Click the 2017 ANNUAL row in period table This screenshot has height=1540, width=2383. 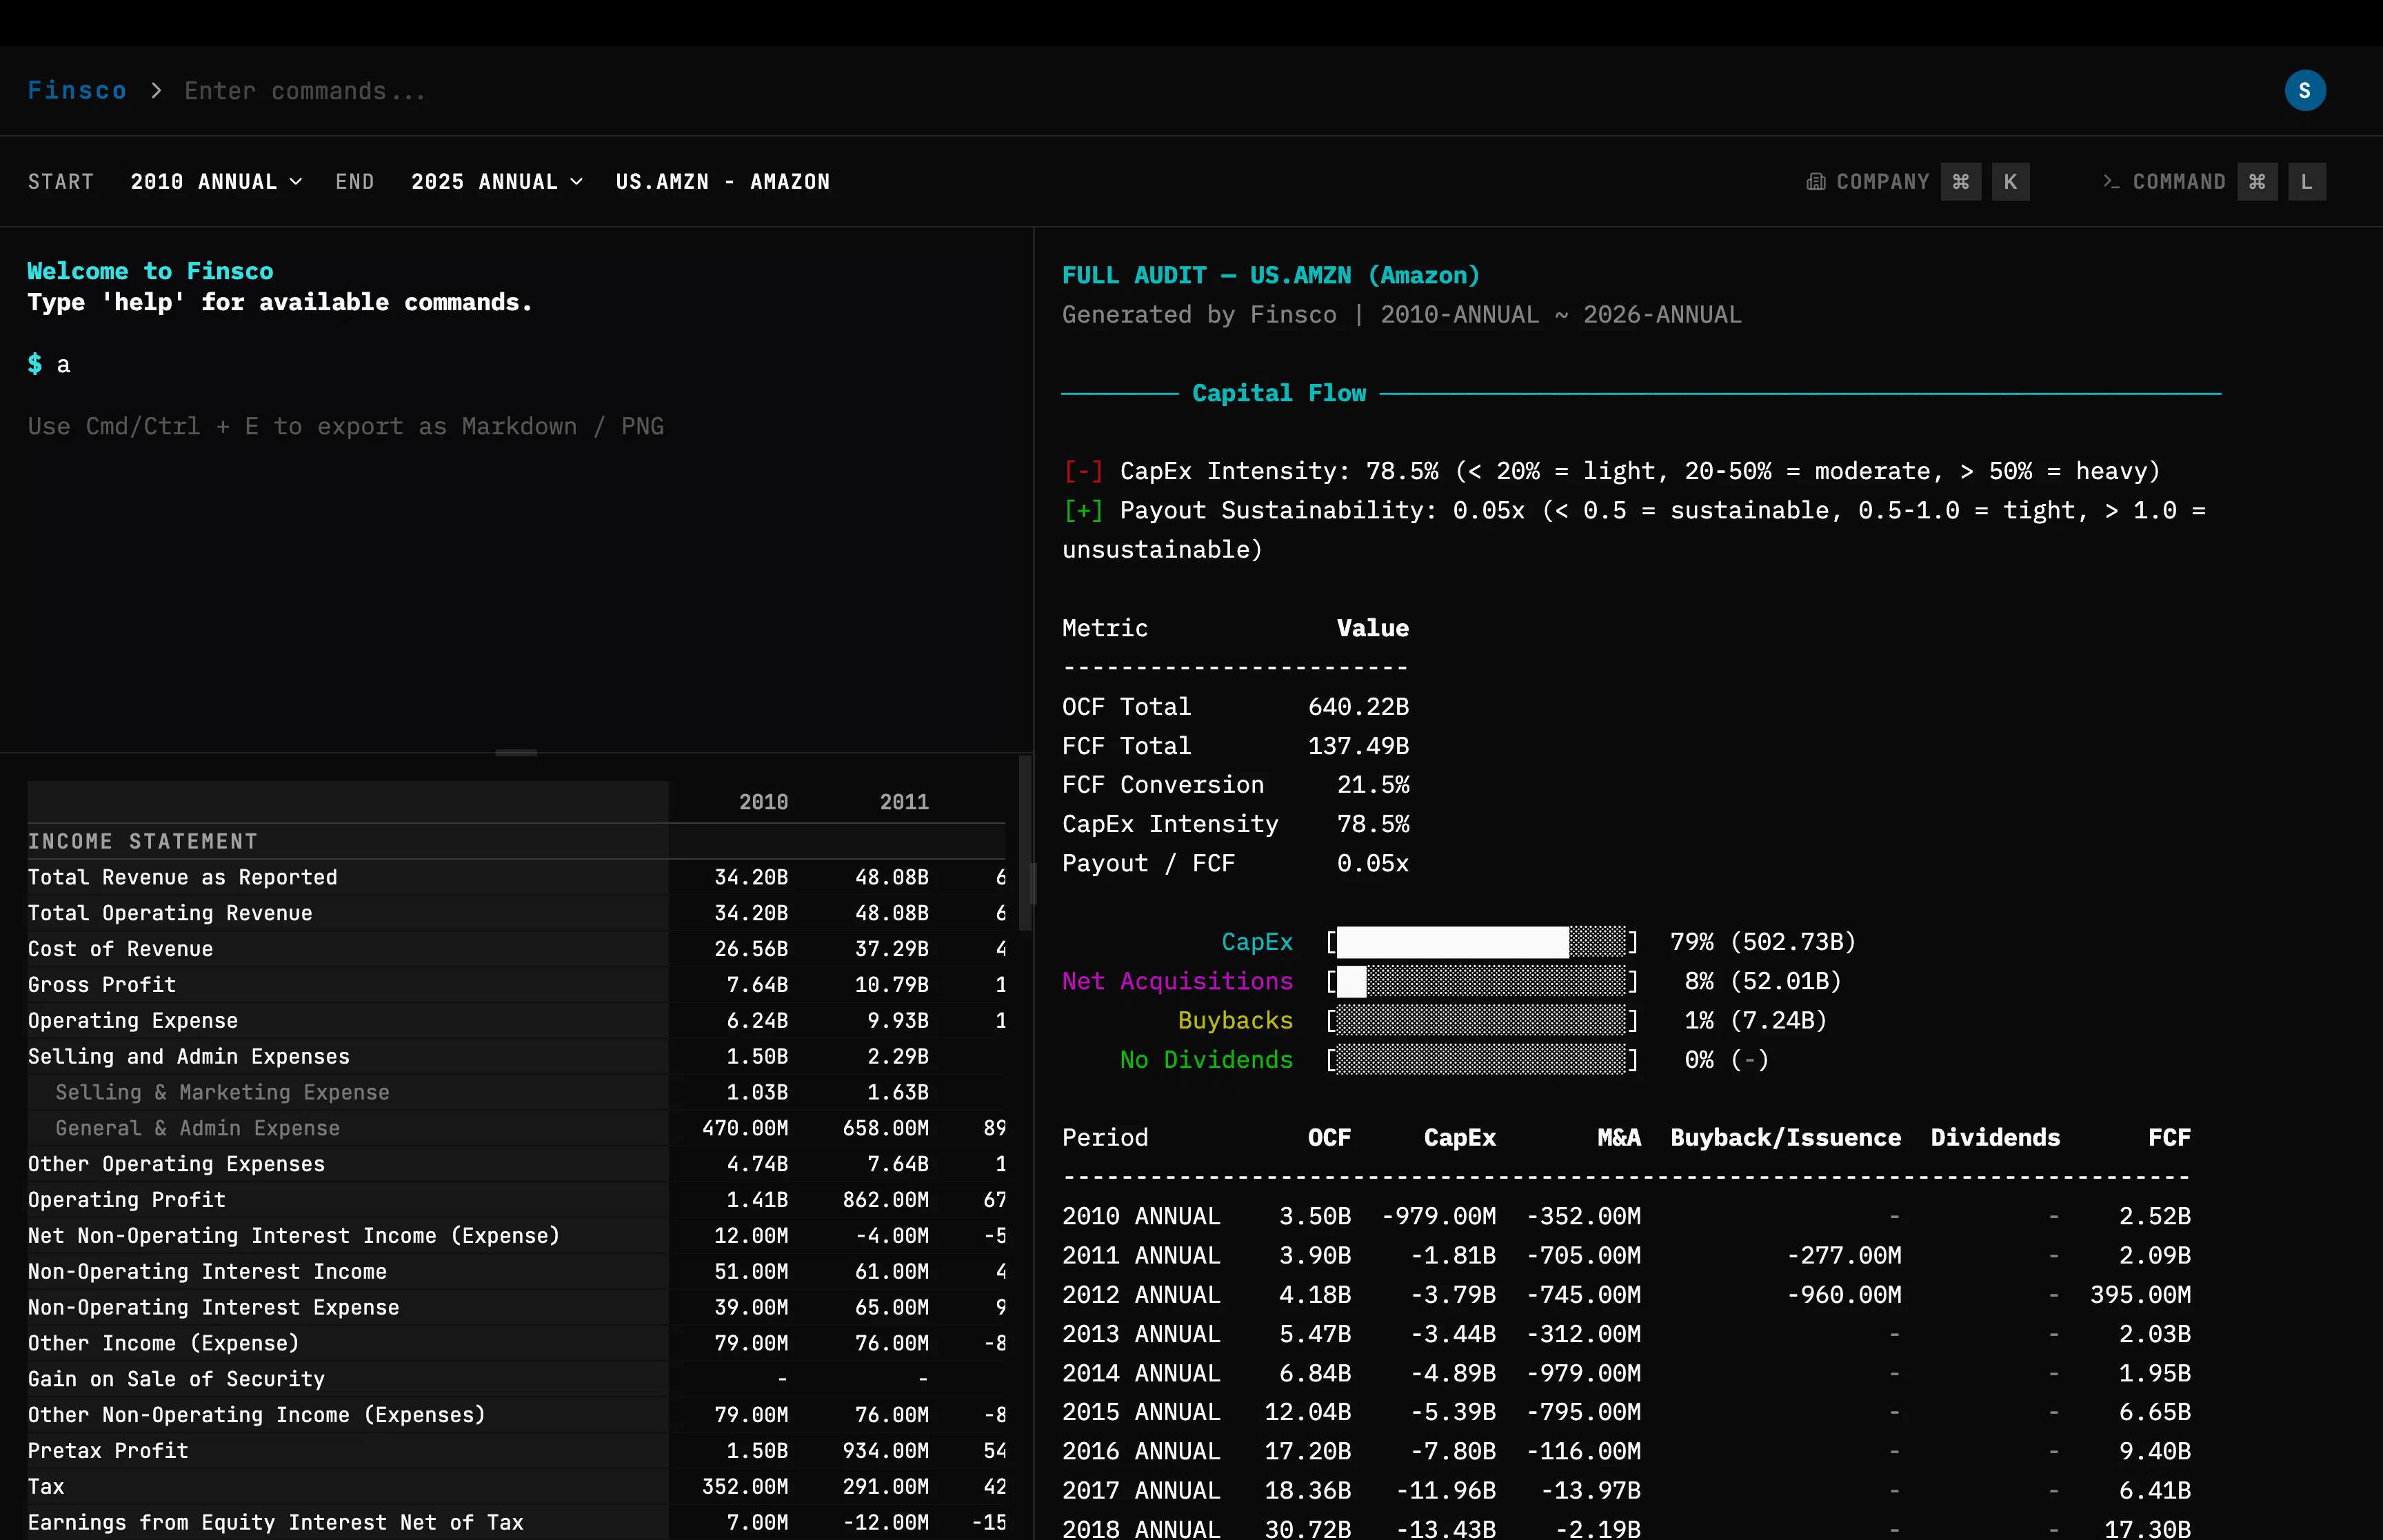coord(1626,1490)
